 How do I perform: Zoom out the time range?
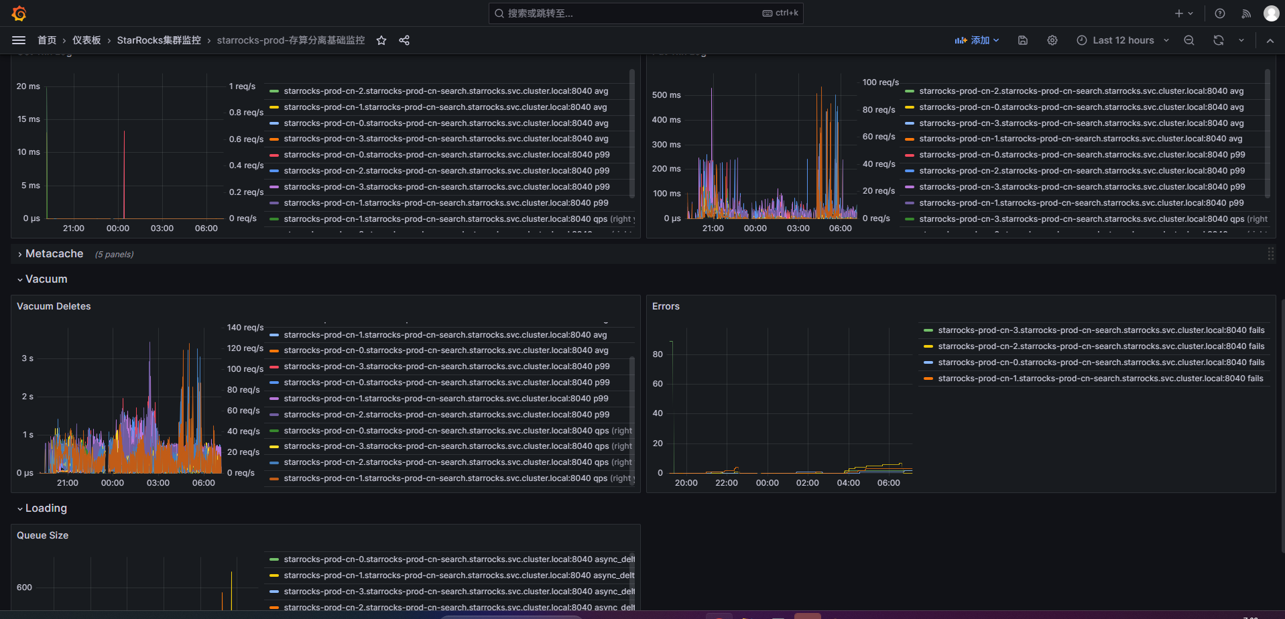(1189, 40)
